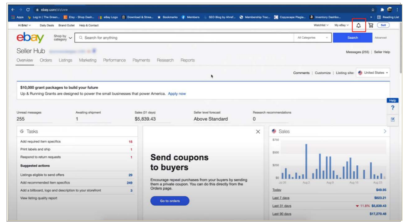
Task: Open Membership Trac bookmark
Action: (255, 17)
